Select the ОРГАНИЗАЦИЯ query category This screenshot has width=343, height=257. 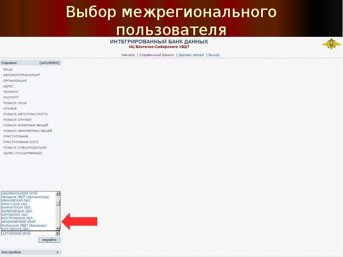15,81
